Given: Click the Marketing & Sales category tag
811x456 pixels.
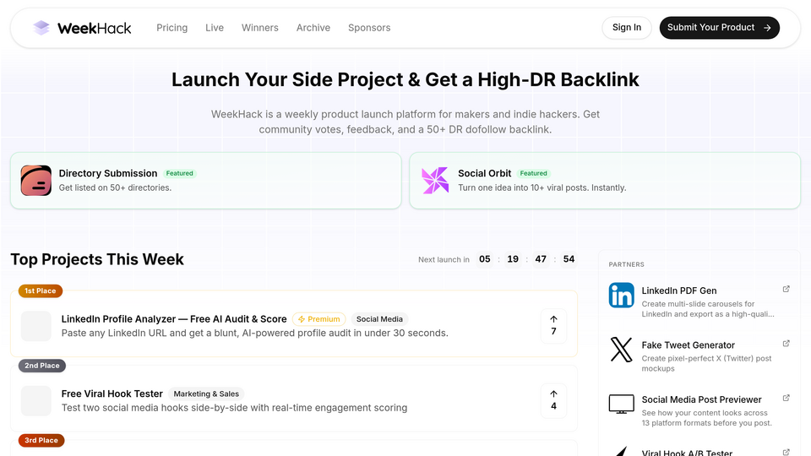Looking at the screenshot, I should [x=206, y=394].
